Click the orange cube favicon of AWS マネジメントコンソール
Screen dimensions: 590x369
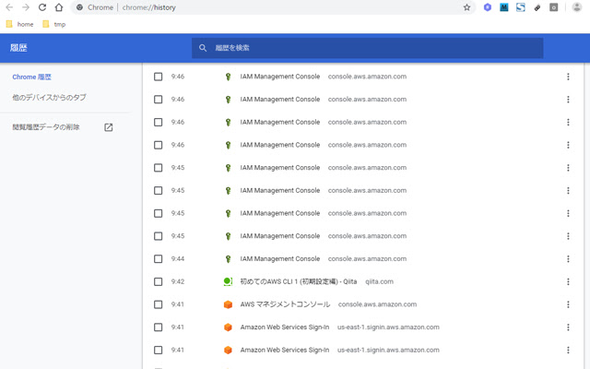[x=228, y=304]
